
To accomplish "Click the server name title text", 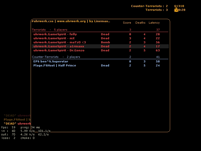I will pyautogui.click(x=71, y=21).
